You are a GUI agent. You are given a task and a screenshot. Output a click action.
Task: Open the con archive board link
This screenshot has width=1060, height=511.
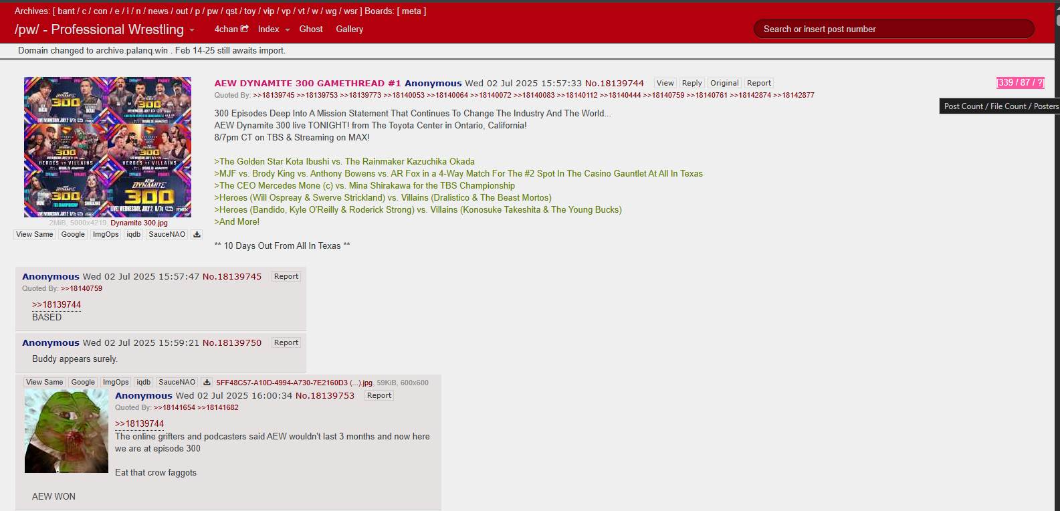pyautogui.click(x=100, y=11)
